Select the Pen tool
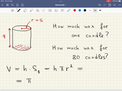This screenshot has width=122, height=91. click(19, 10)
